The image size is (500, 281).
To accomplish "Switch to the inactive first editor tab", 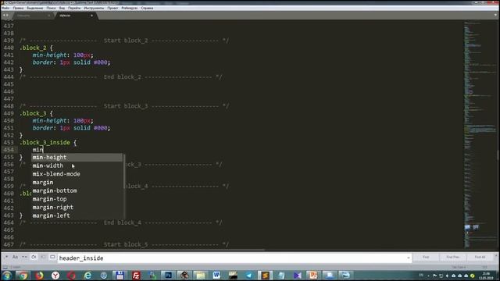I will [x=34, y=16].
